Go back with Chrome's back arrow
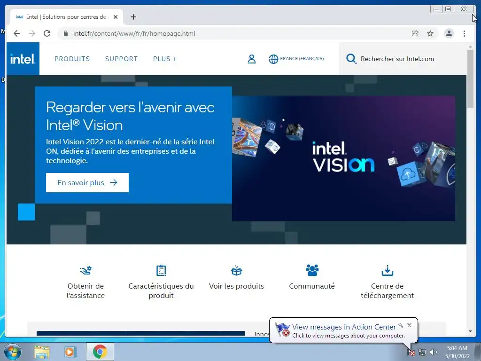This screenshot has height=361, width=481. pyautogui.click(x=17, y=33)
